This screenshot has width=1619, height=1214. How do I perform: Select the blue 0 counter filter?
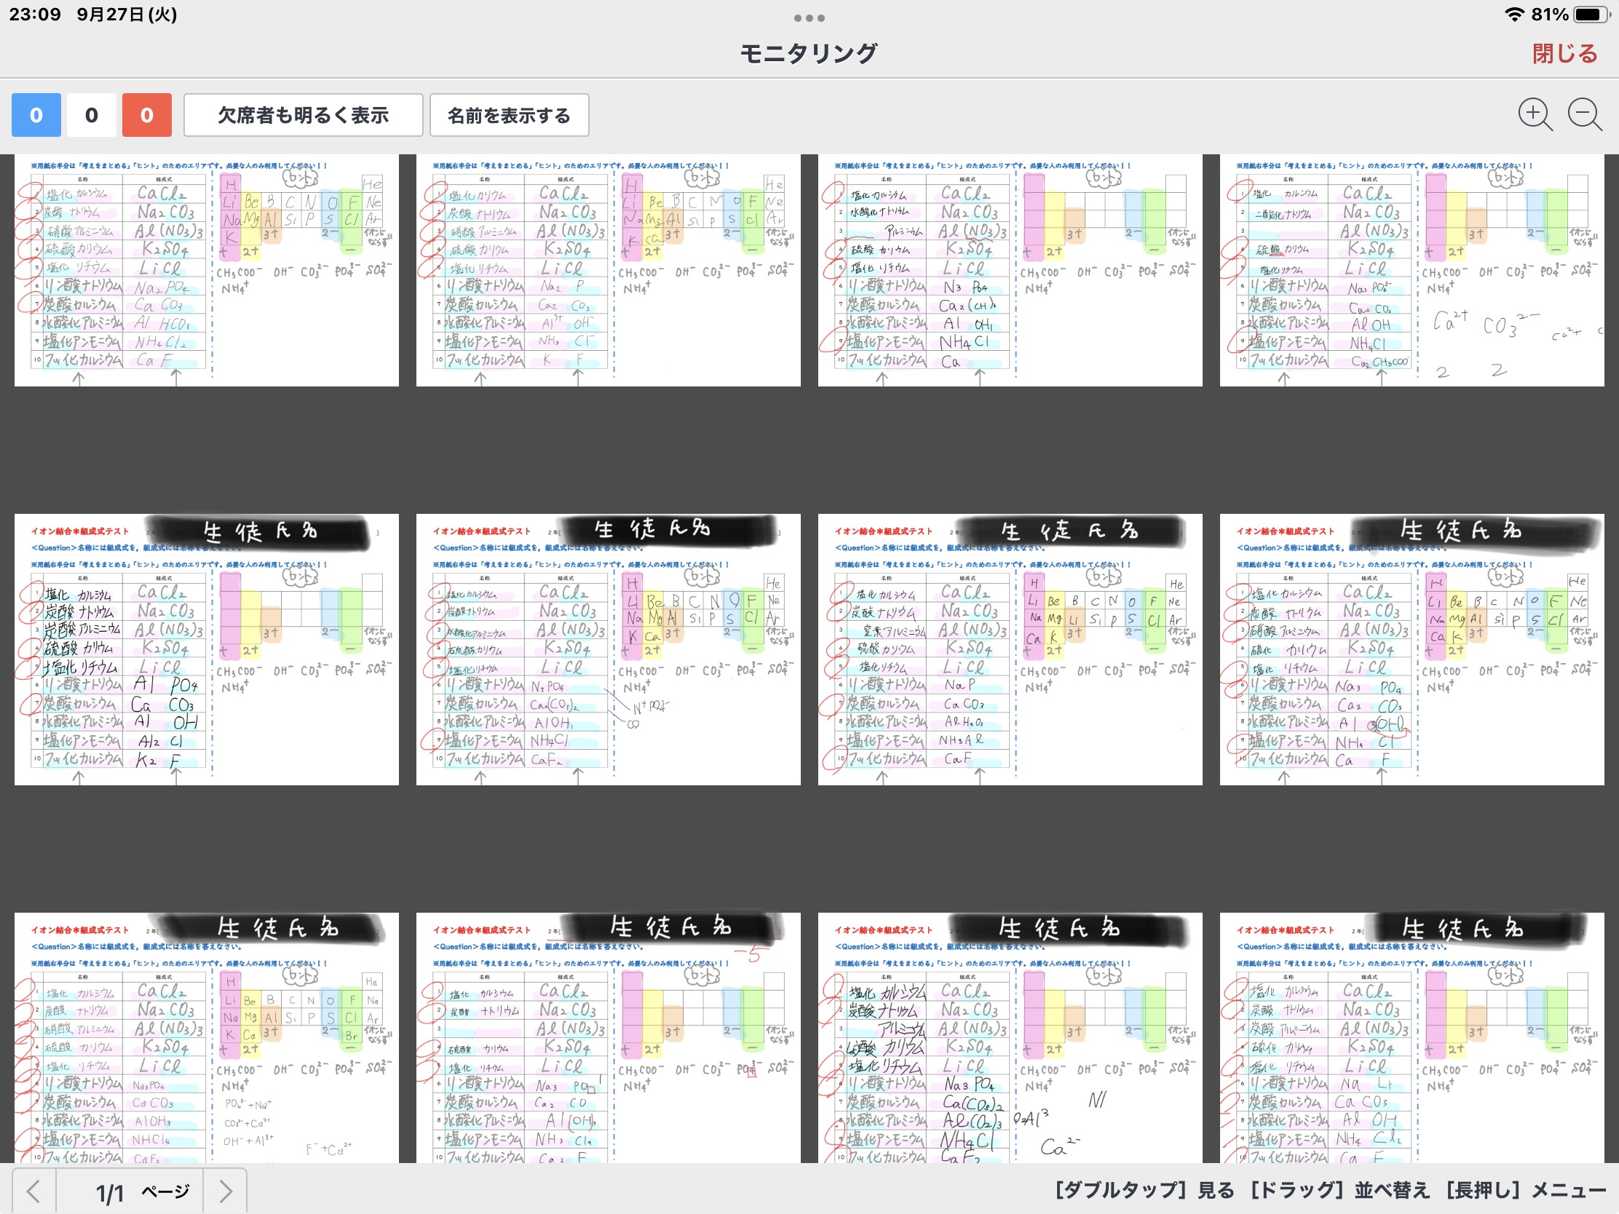coord(36,115)
